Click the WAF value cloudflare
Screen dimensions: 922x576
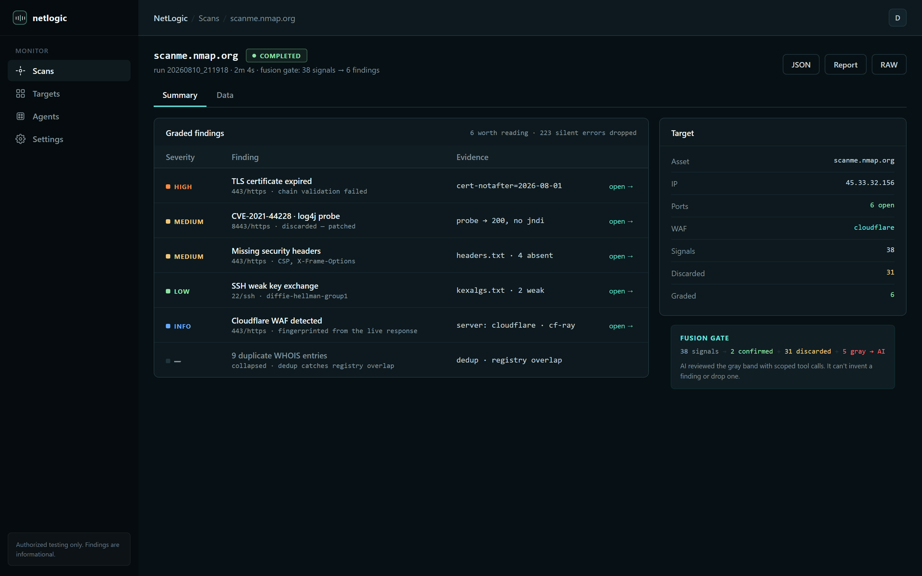(874, 228)
